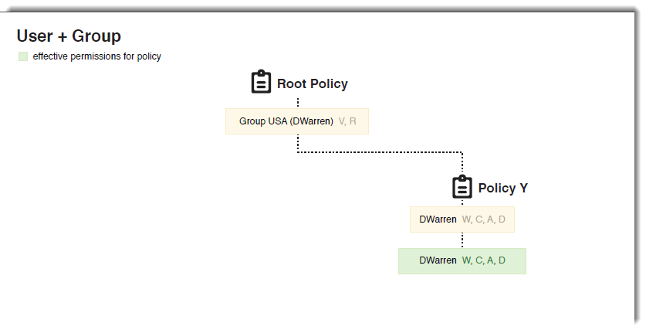Click the "effective permissions for policy" legend text
The image size is (646, 330).
tap(96, 56)
